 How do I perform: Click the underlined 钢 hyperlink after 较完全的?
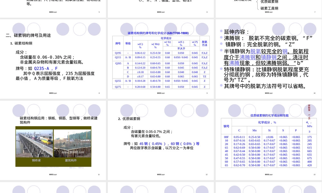point(285,51)
